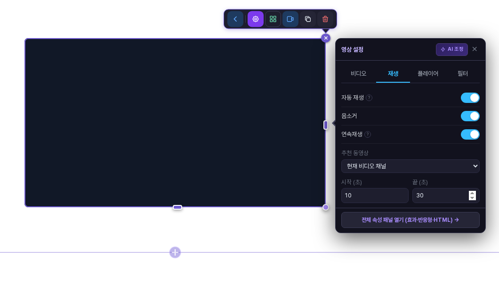Click the 시작 (초) input field
This screenshot has width=499, height=282.
375,196
